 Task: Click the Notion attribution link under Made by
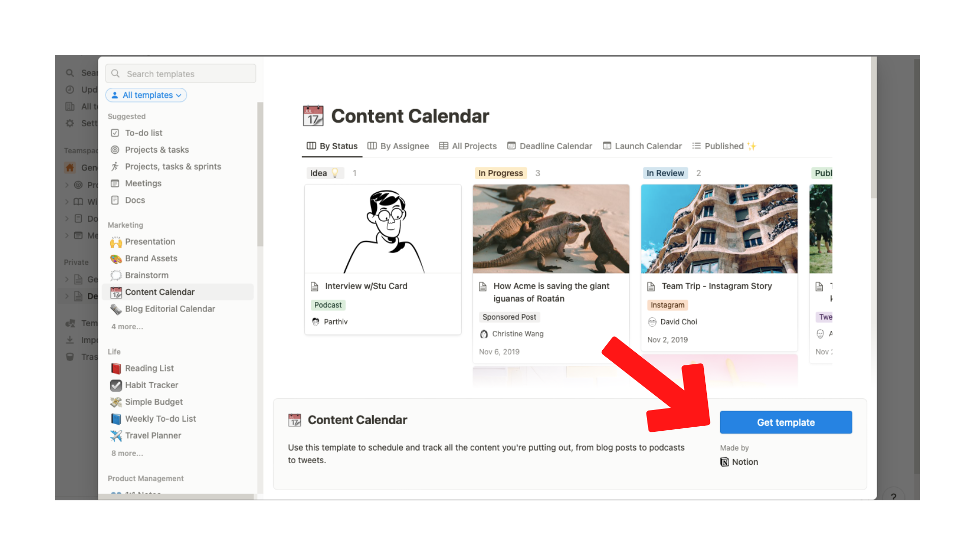[739, 462]
